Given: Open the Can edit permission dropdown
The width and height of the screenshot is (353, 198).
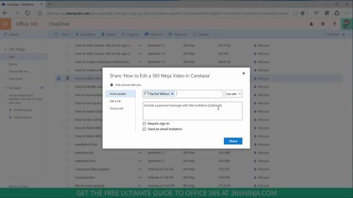Looking at the screenshot, I should [233, 94].
